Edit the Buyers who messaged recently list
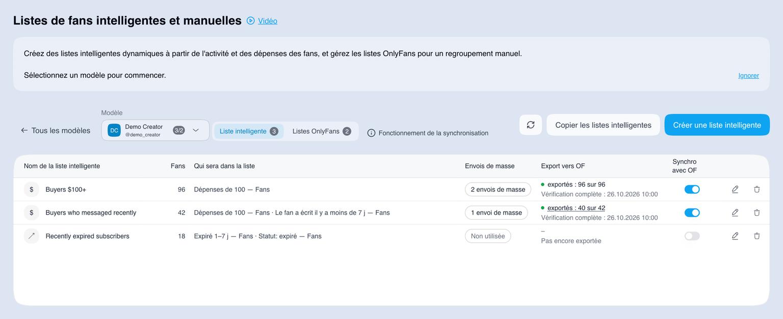 coord(735,213)
